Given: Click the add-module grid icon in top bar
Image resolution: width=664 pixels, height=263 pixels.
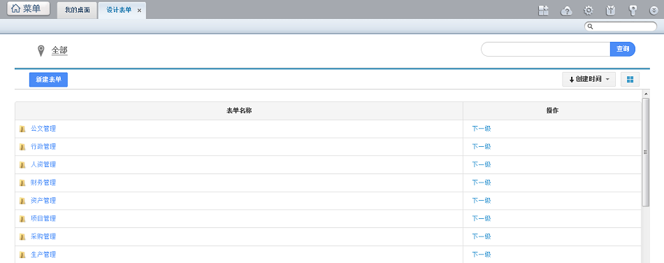Looking at the screenshot, I should [543, 10].
